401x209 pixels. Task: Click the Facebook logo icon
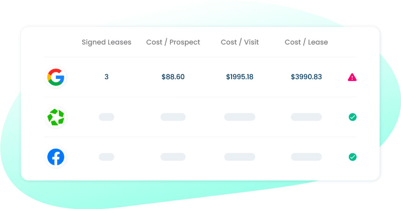[56, 157]
